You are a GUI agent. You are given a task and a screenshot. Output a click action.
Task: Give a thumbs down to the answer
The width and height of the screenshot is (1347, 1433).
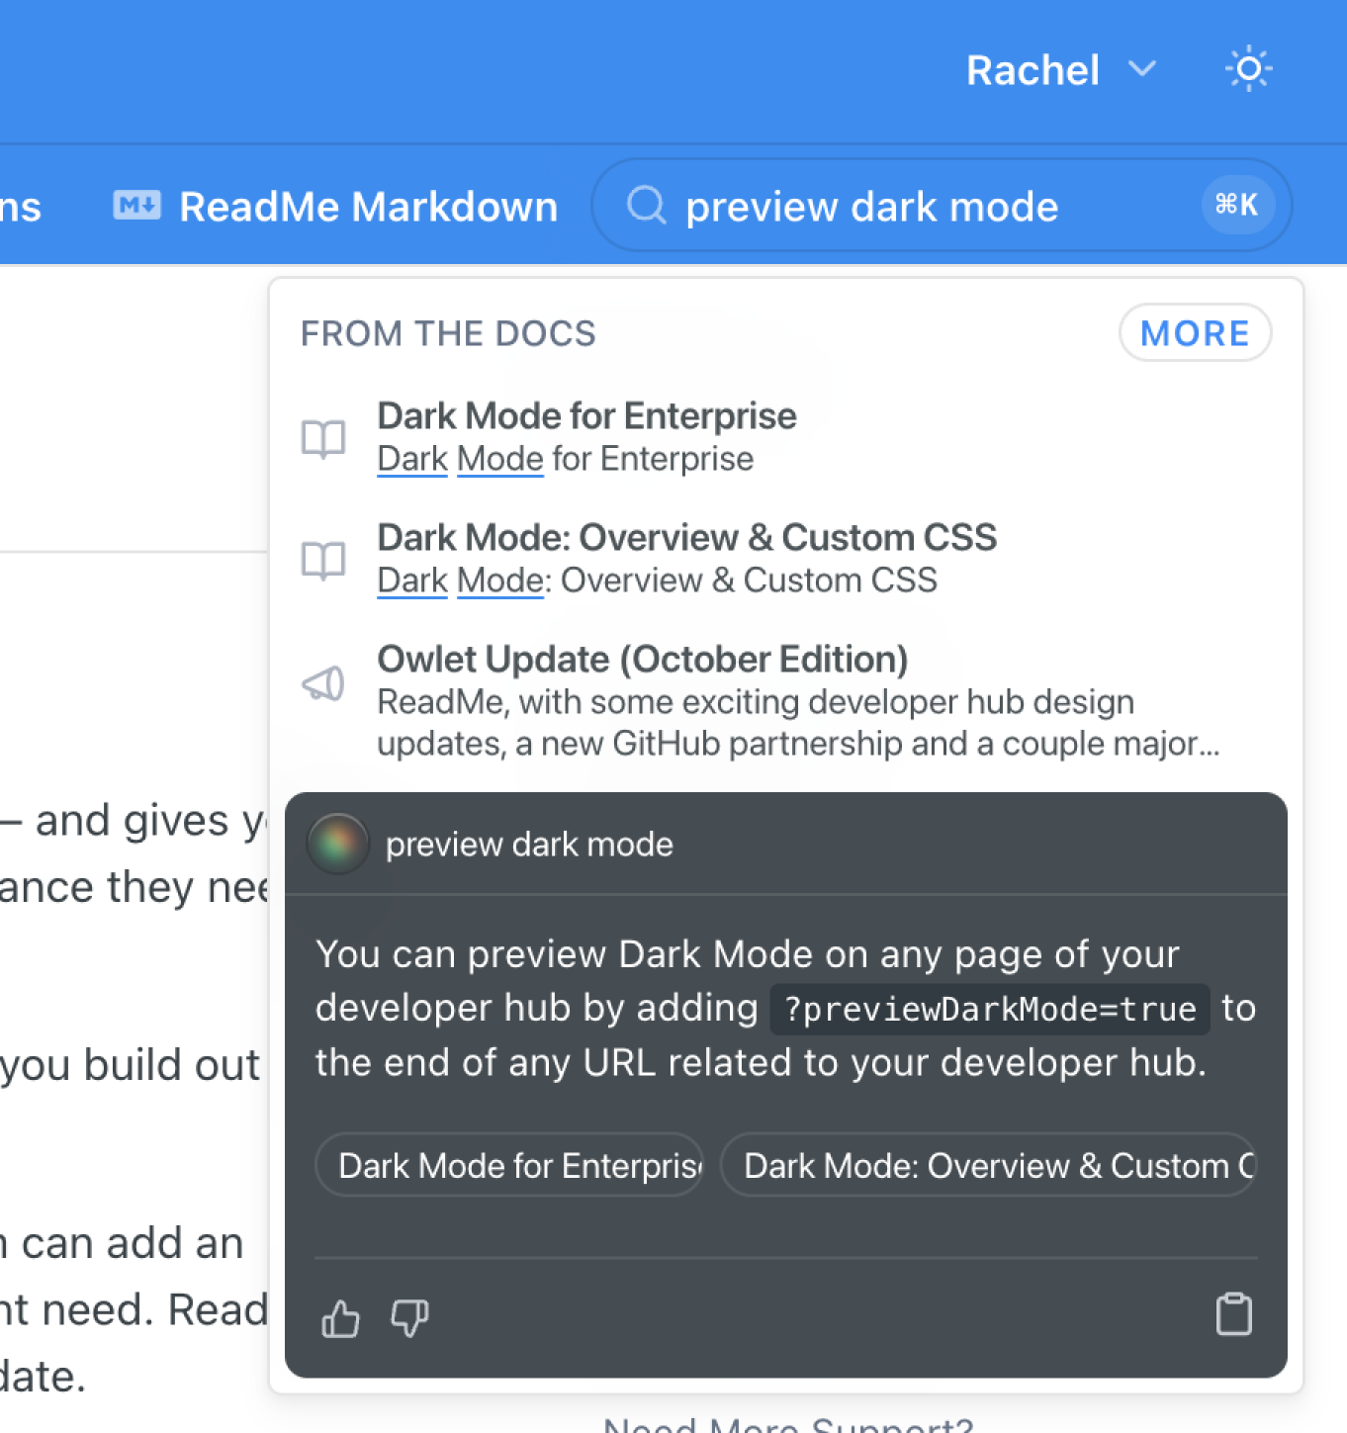(x=409, y=1318)
